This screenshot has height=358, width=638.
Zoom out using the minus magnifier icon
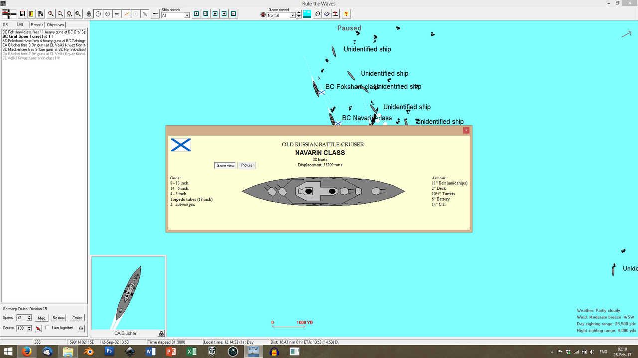[60, 14]
